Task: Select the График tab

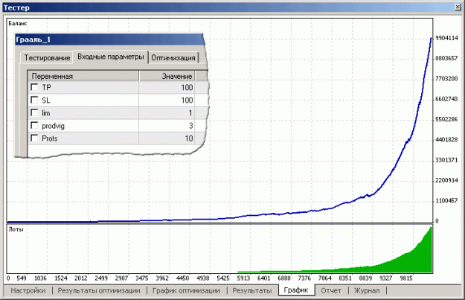Action: (x=296, y=290)
